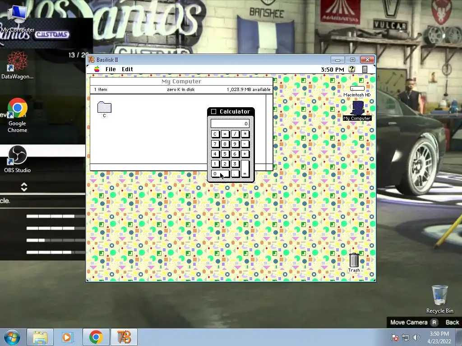Screen dimensions: 462x346
Task: Click the decimal point key on Calculator
Action: (x=235, y=173)
